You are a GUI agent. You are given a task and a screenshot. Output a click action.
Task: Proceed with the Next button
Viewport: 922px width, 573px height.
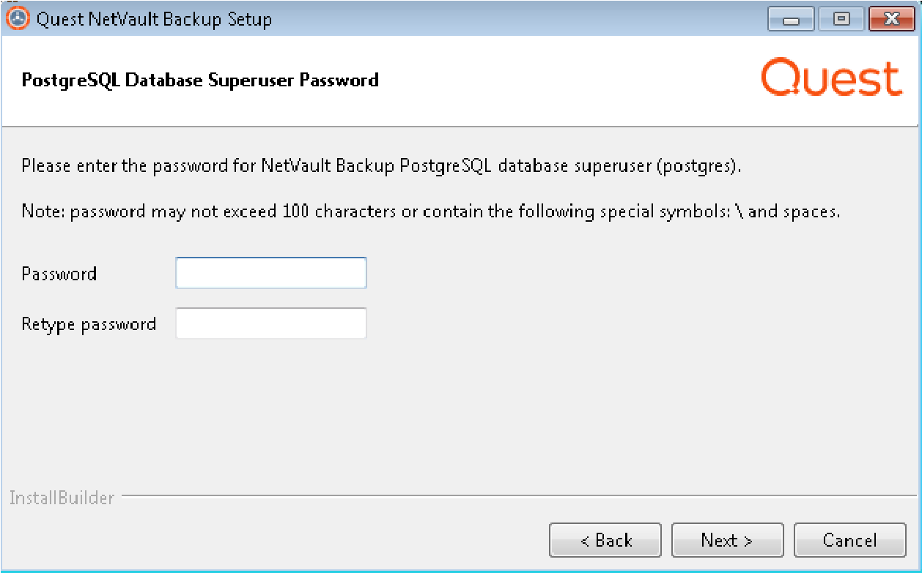(727, 540)
